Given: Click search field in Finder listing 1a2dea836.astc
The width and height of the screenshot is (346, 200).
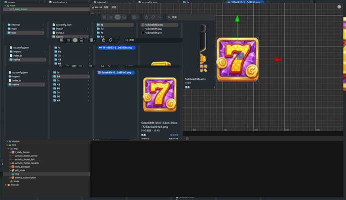Looking at the screenshot, I should coord(190,17).
